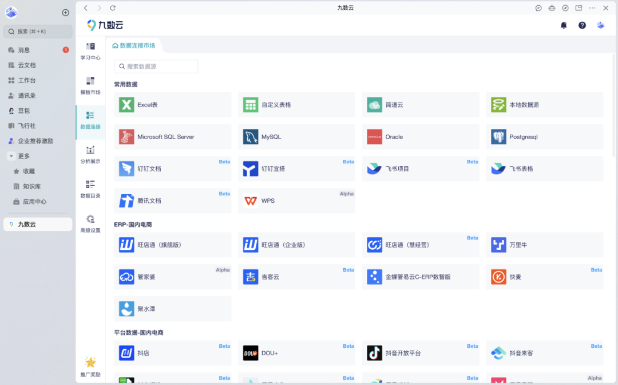Viewport: 618px width, 385px height.
Task: Open the 抖音开放平台 icon
Action: tap(374, 353)
